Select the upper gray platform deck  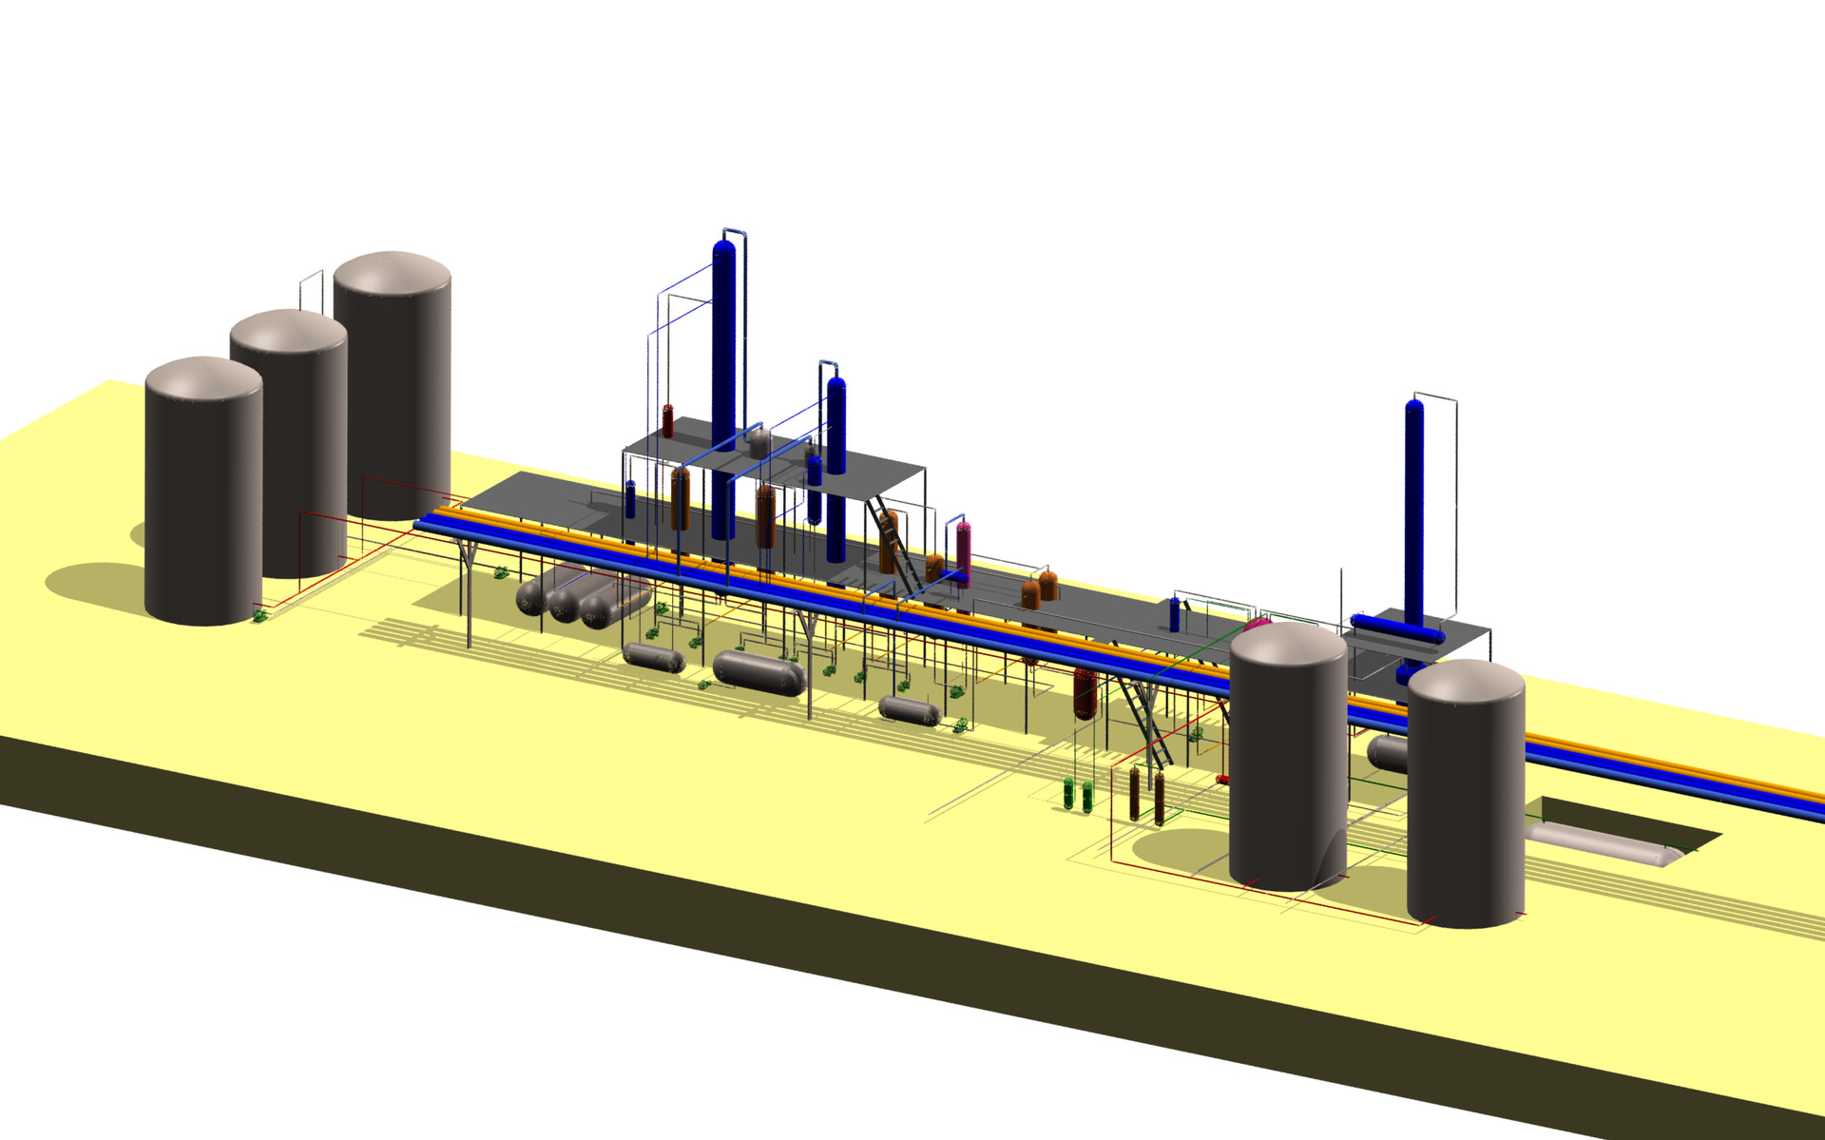tap(775, 461)
